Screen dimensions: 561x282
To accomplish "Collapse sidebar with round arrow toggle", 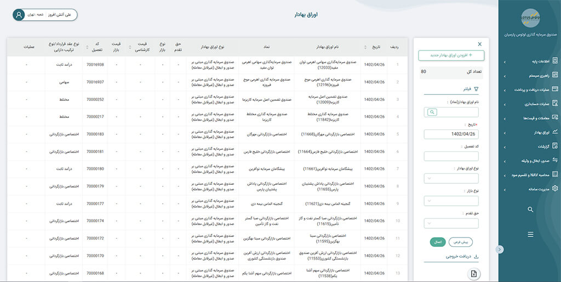I will pyautogui.click(x=499, y=249).
